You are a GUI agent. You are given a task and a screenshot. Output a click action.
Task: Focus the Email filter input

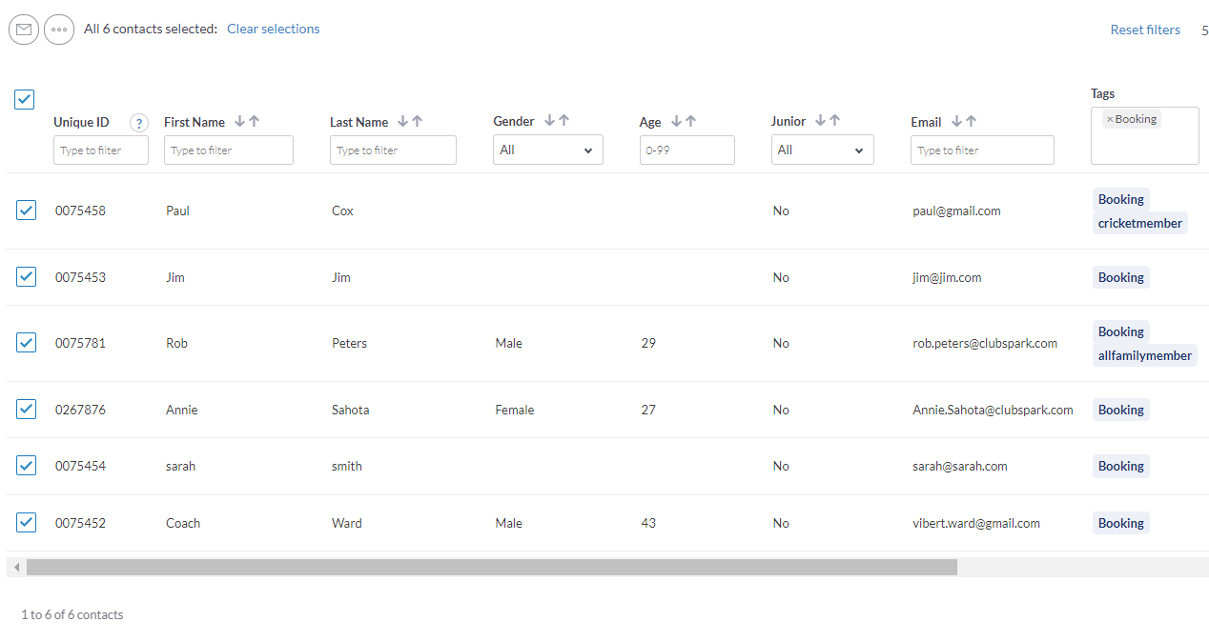coord(982,150)
